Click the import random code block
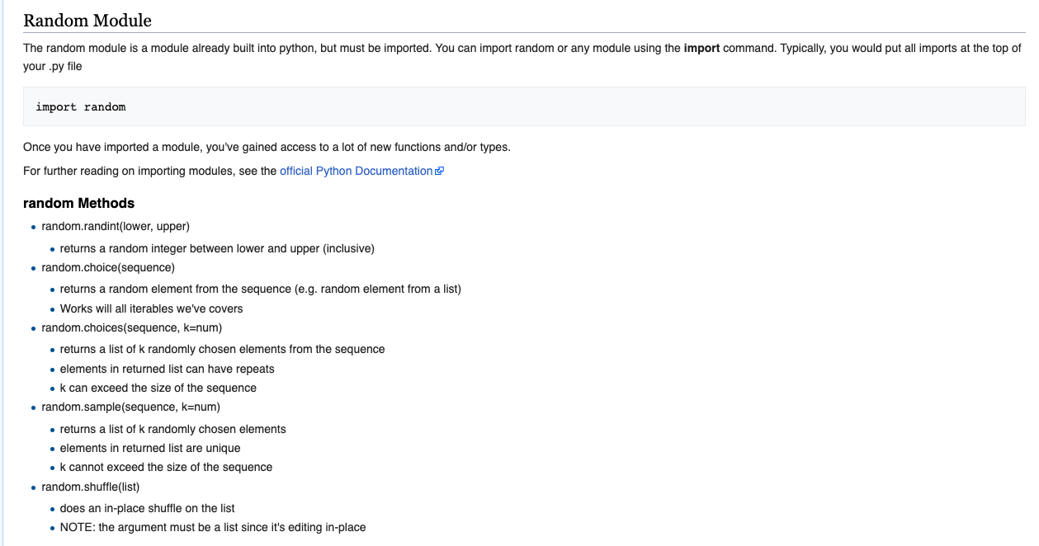 click(x=524, y=107)
